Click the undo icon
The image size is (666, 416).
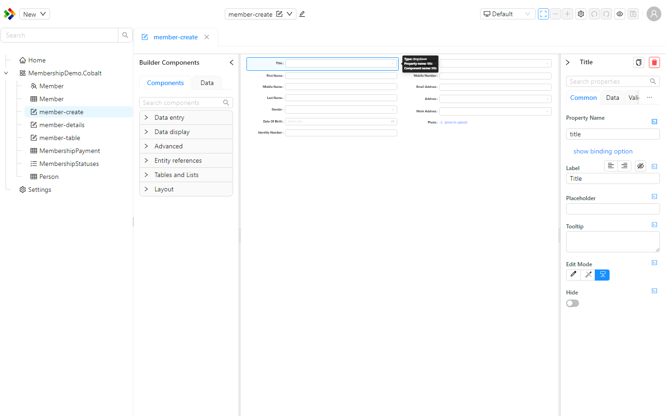click(594, 14)
